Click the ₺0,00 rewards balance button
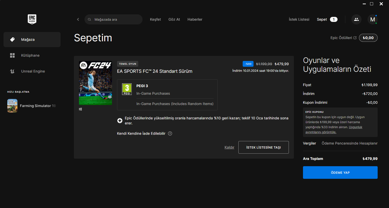The width and height of the screenshot is (389, 208). tap(368, 38)
